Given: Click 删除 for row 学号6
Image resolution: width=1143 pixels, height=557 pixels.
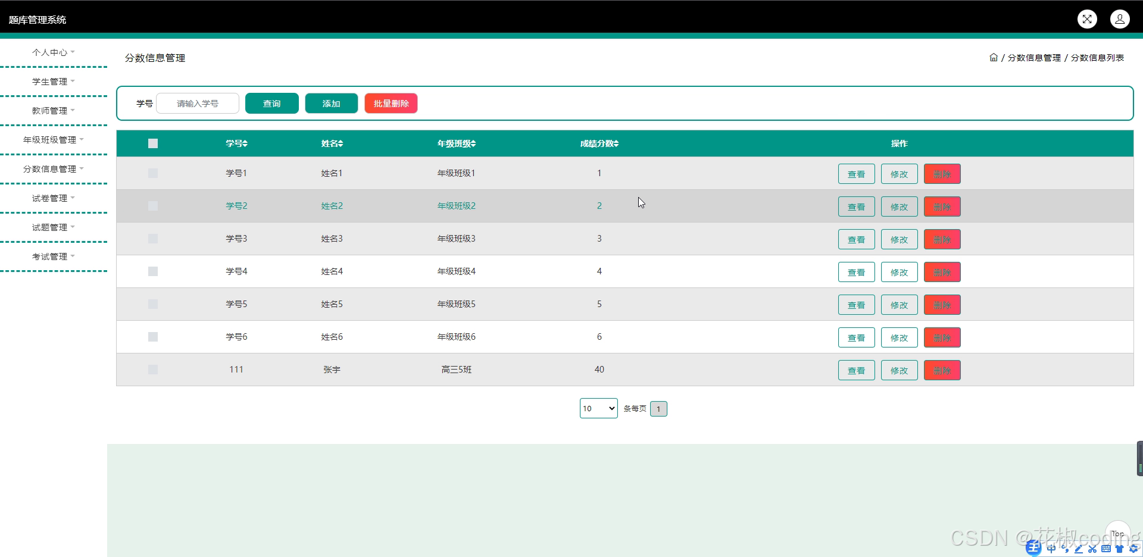Looking at the screenshot, I should (x=942, y=337).
